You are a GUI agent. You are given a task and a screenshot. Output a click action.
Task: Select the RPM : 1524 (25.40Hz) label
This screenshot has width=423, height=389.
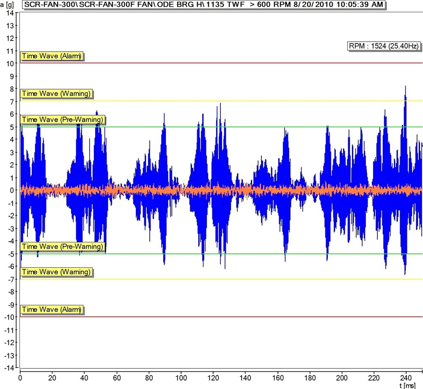click(x=384, y=46)
